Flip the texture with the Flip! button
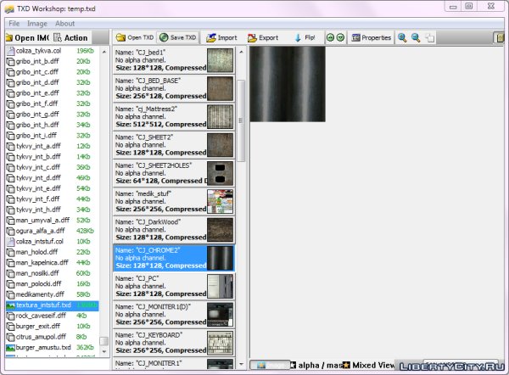This screenshot has width=509, height=375. (304, 38)
